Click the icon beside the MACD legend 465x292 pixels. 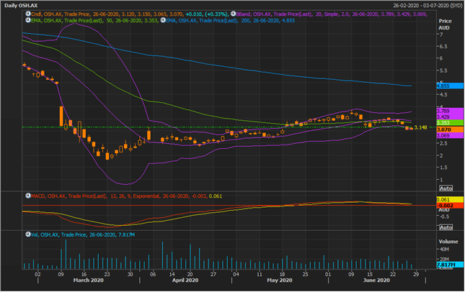pos(28,196)
